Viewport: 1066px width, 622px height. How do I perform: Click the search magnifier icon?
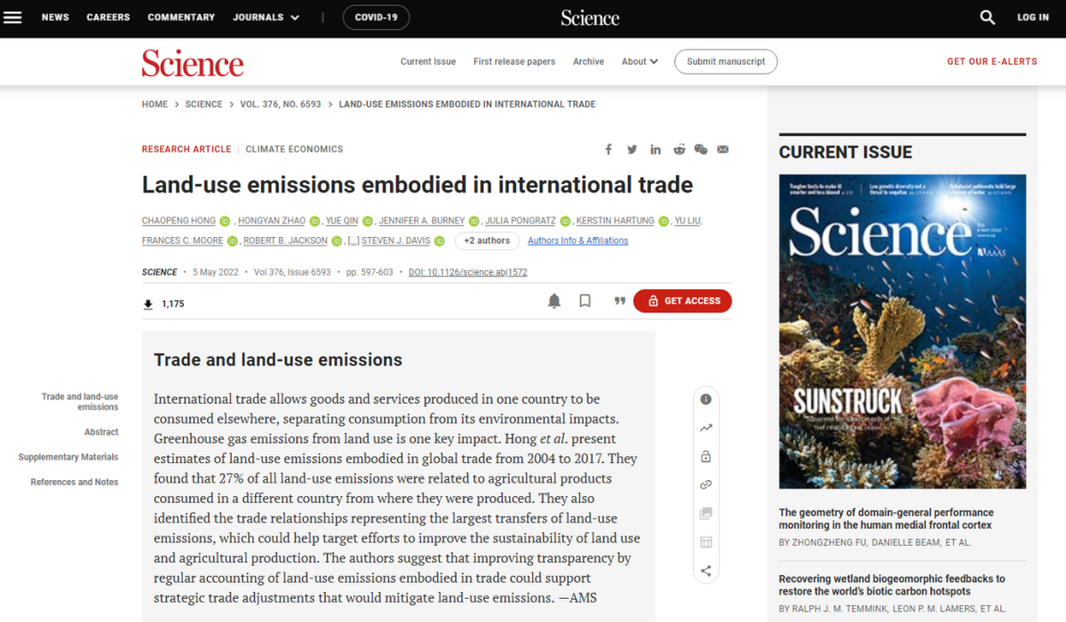(987, 18)
